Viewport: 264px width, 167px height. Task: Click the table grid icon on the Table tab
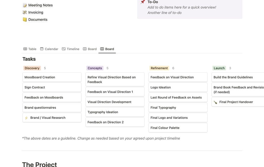click(x=25, y=49)
